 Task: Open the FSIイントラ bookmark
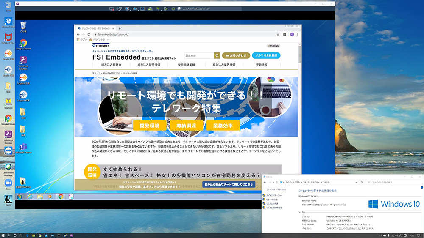[x=97, y=40]
